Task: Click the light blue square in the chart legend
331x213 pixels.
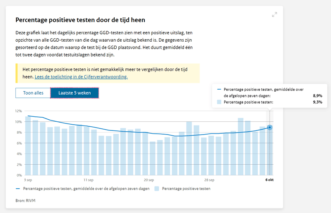Action: pyautogui.click(x=157, y=189)
